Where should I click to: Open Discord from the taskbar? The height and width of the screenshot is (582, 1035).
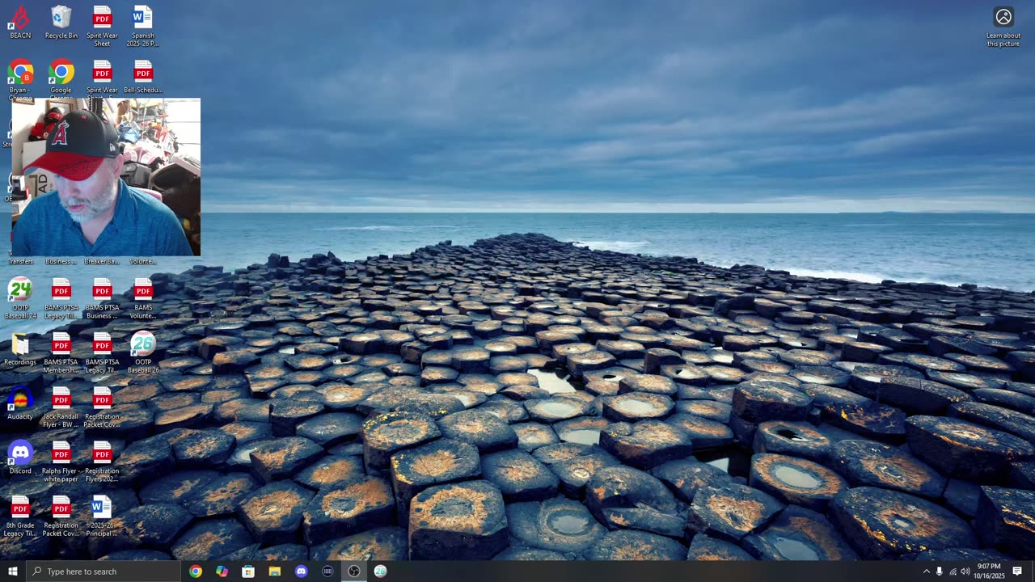pyautogui.click(x=302, y=571)
